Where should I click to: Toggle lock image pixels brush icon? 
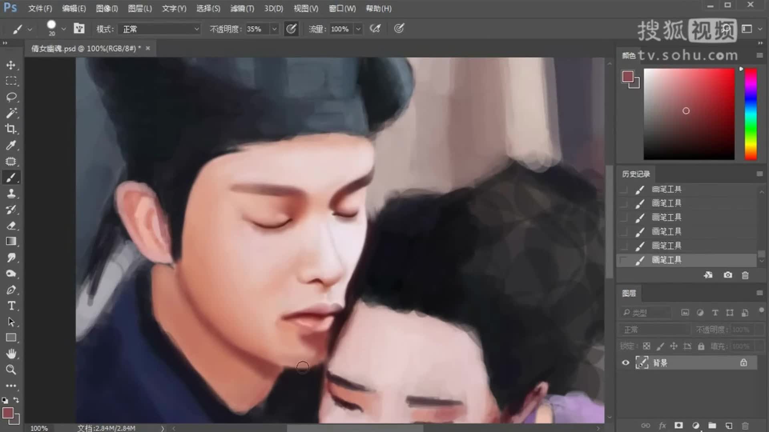coord(660,346)
